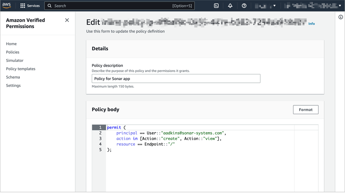The image size is (345, 193).
Task: Go to Home in sidebar
Action: 11,44
